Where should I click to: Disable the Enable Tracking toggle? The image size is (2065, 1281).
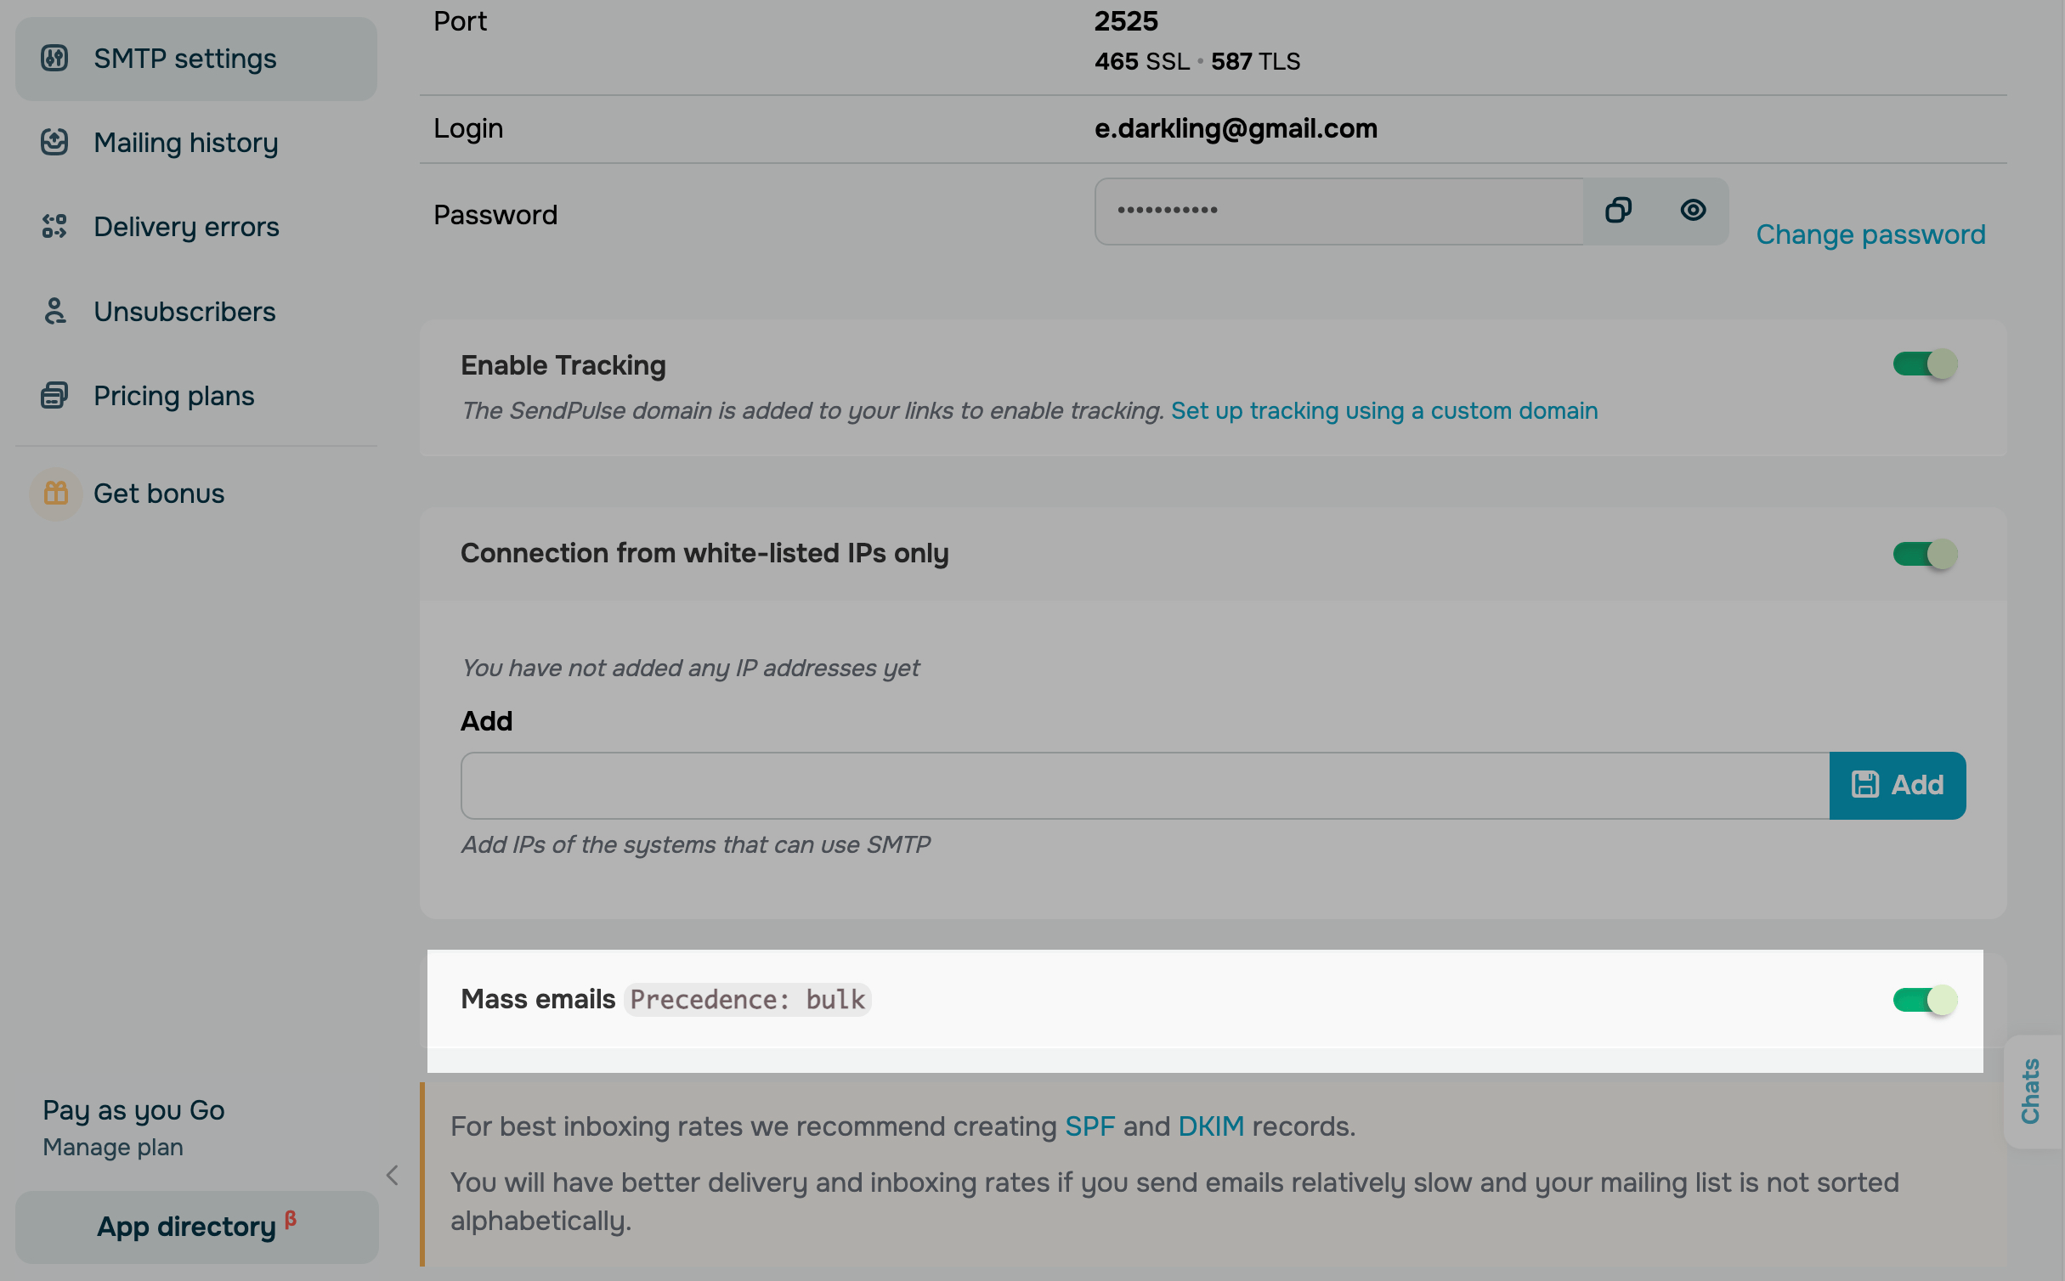pos(1925,365)
